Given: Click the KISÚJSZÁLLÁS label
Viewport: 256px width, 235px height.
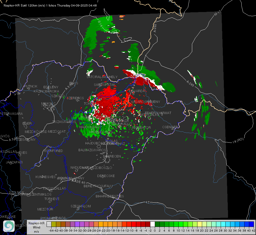Looking at the screenshot, I should click(55, 188).
